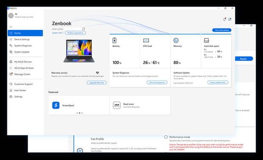Screen dimensions: 263x160
Task: Click the edit icon beside the bell
Action: point(230,19)
